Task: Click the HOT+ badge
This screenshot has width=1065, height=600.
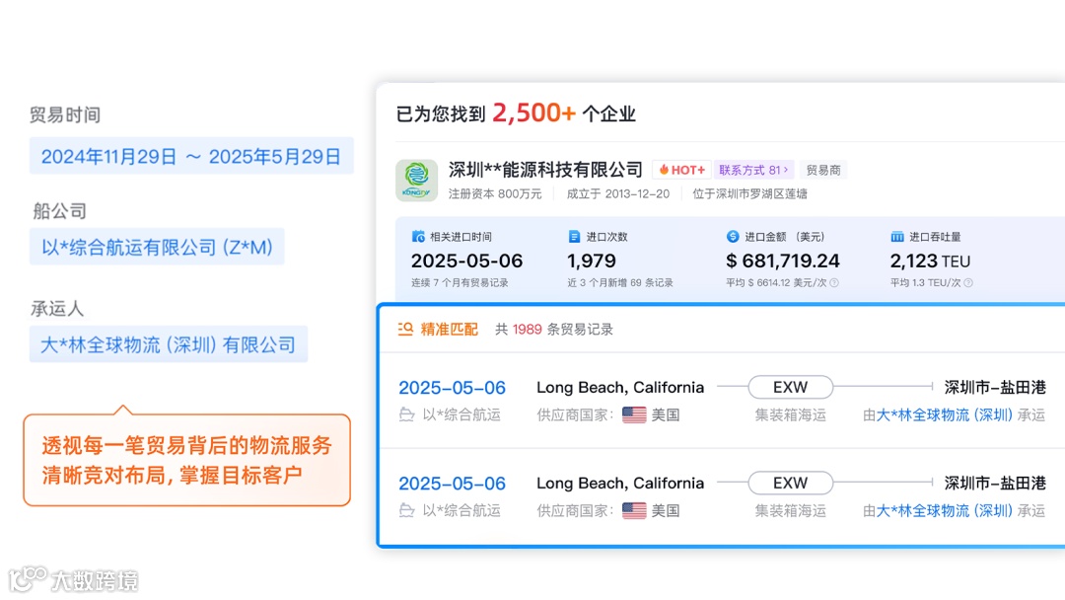Action: 682,170
